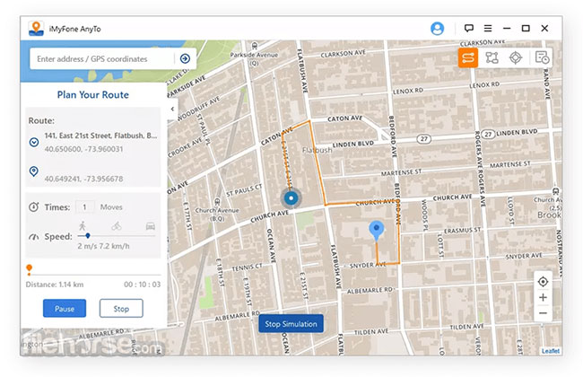
Task: Zoom out the map with minus
Action: coord(543,313)
